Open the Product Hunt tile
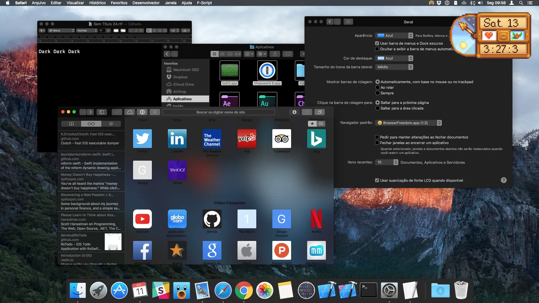The image size is (539, 303). (282, 250)
